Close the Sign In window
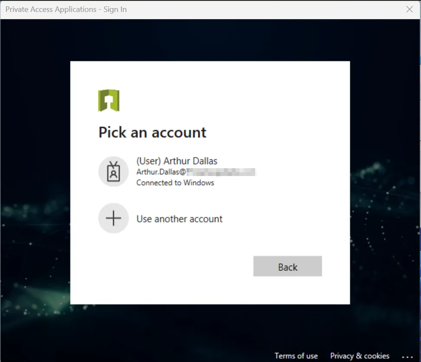The width and height of the screenshot is (421, 362). pos(409,10)
